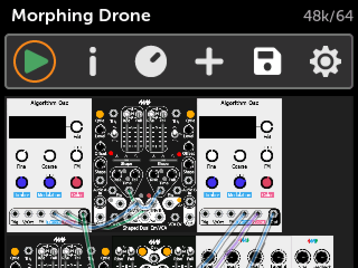Viewport: 358px width, 268px height.
Task: Select the V/Oct jack on the left Algorithm Osc
Action: click(29, 214)
